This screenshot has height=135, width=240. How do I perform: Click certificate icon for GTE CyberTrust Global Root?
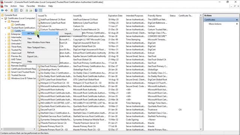[x=39, y=79]
